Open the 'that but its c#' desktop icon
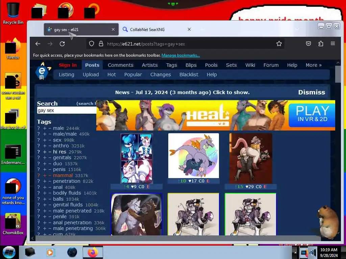 [13, 119]
